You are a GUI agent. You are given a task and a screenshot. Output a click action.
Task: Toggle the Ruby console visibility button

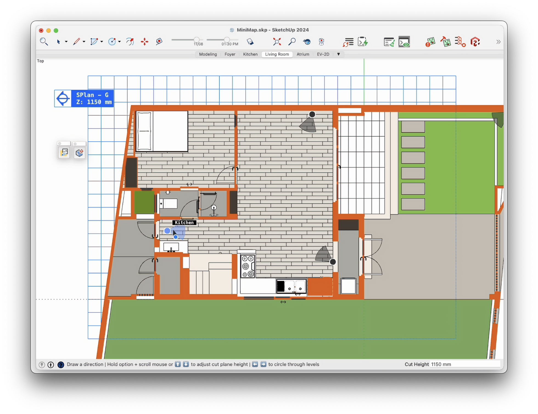404,42
